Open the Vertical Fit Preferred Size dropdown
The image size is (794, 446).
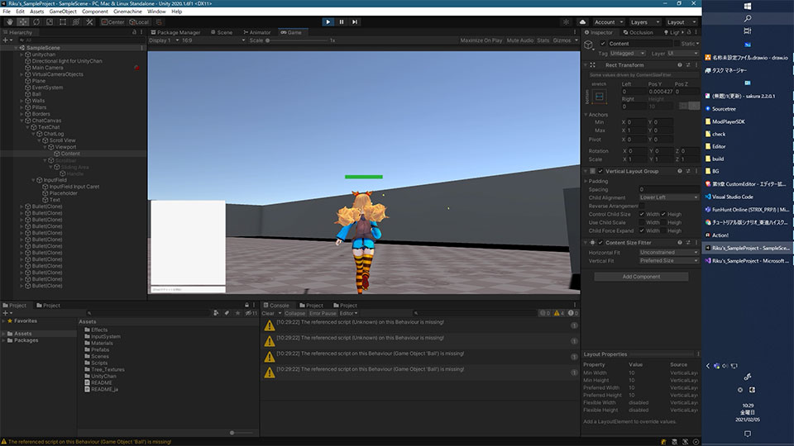coord(668,260)
